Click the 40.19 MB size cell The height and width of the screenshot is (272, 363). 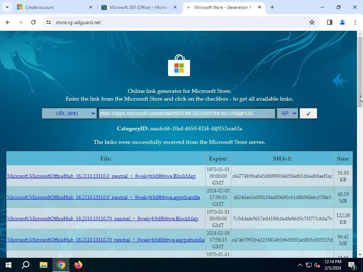tap(343, 197)
